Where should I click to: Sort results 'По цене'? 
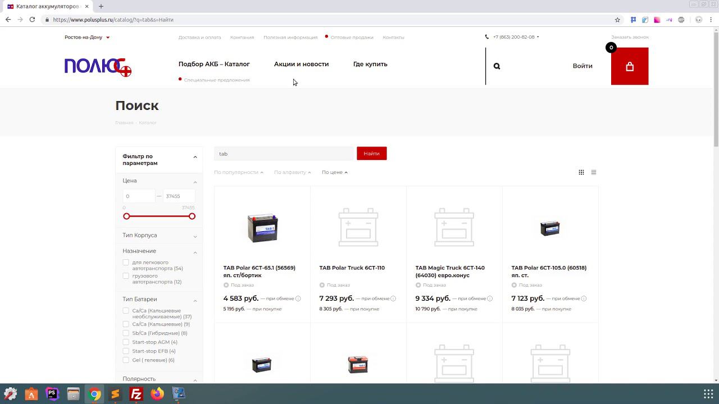[335, 172]
